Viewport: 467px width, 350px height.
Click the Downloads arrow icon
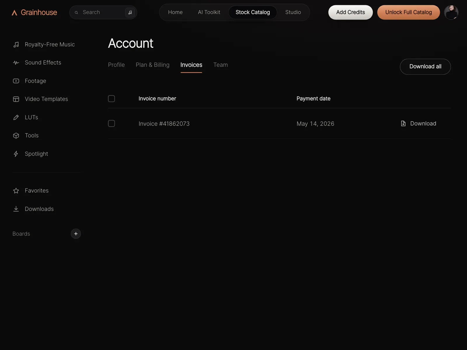pyautogui.click(x=16, y=209)
